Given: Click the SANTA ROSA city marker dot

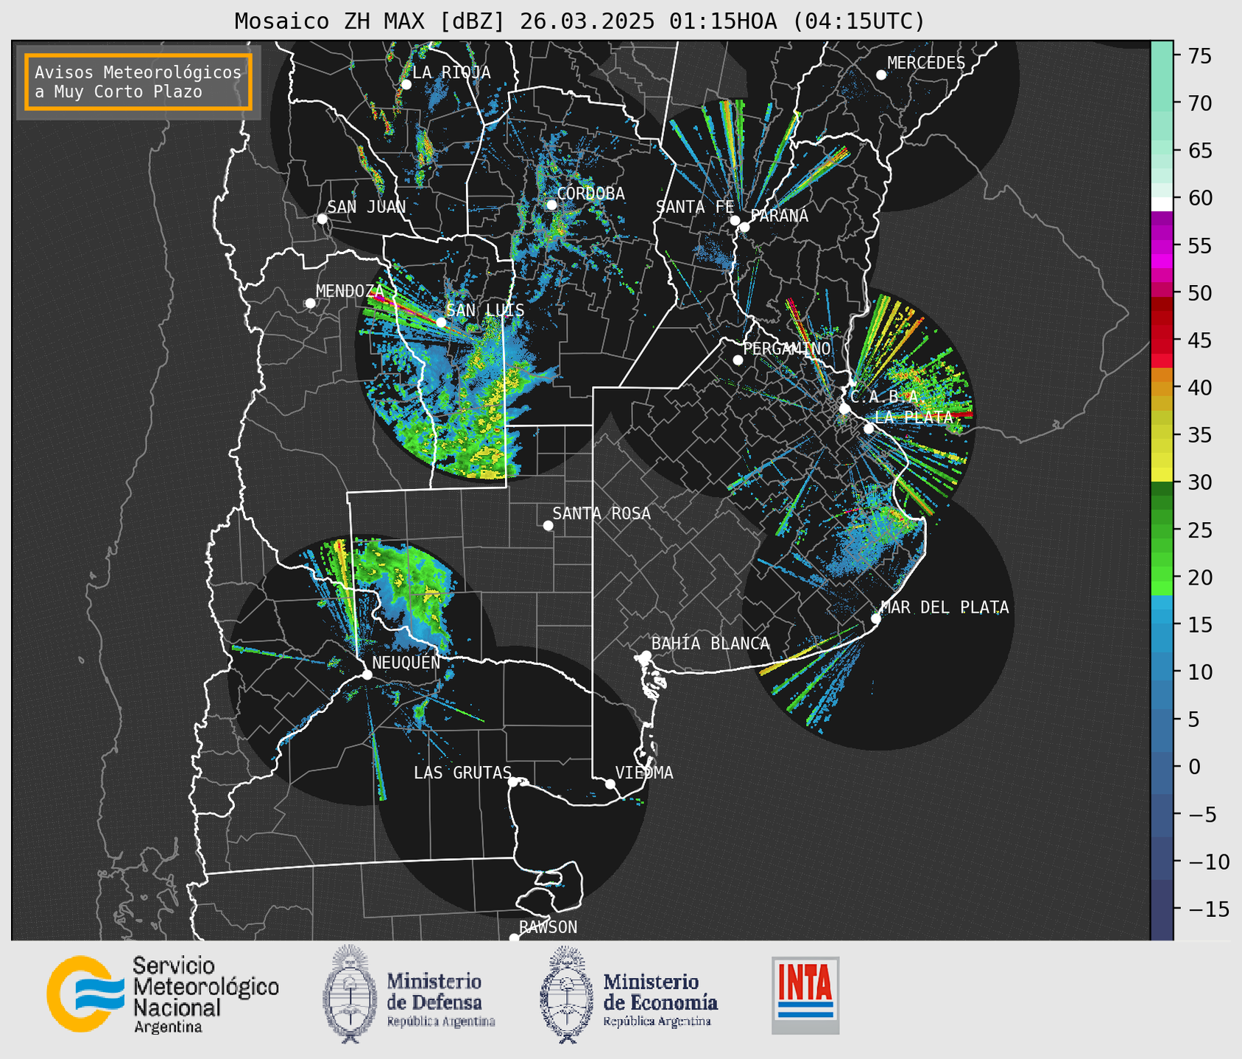Looking at the screenshot, I should (x=548, y=525).
